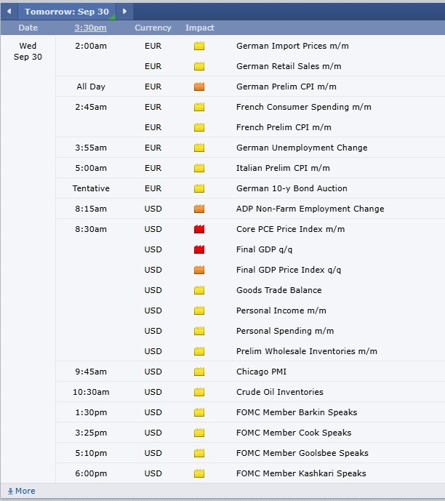Open German Import Prices m/m event
The height and width of the screenshot is (501, 445).
pos(292,46)
